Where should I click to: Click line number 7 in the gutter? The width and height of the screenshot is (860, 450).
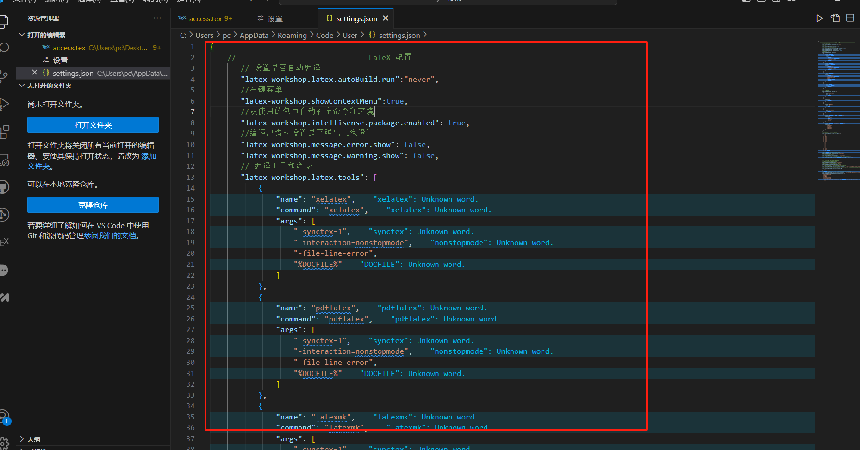click(x=193, y=112)
